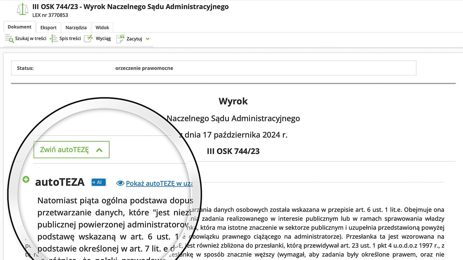Click the autoTEZA section heading

coord(60,182)
